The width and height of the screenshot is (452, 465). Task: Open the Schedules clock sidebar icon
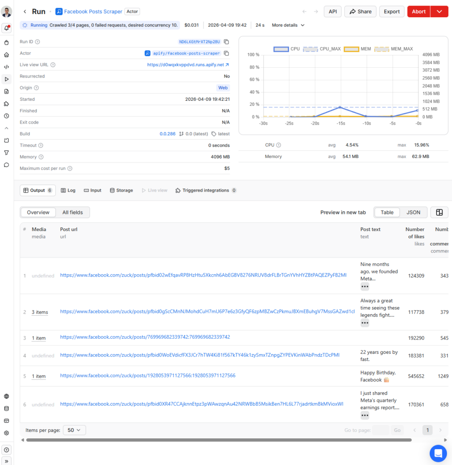[6, 116]
